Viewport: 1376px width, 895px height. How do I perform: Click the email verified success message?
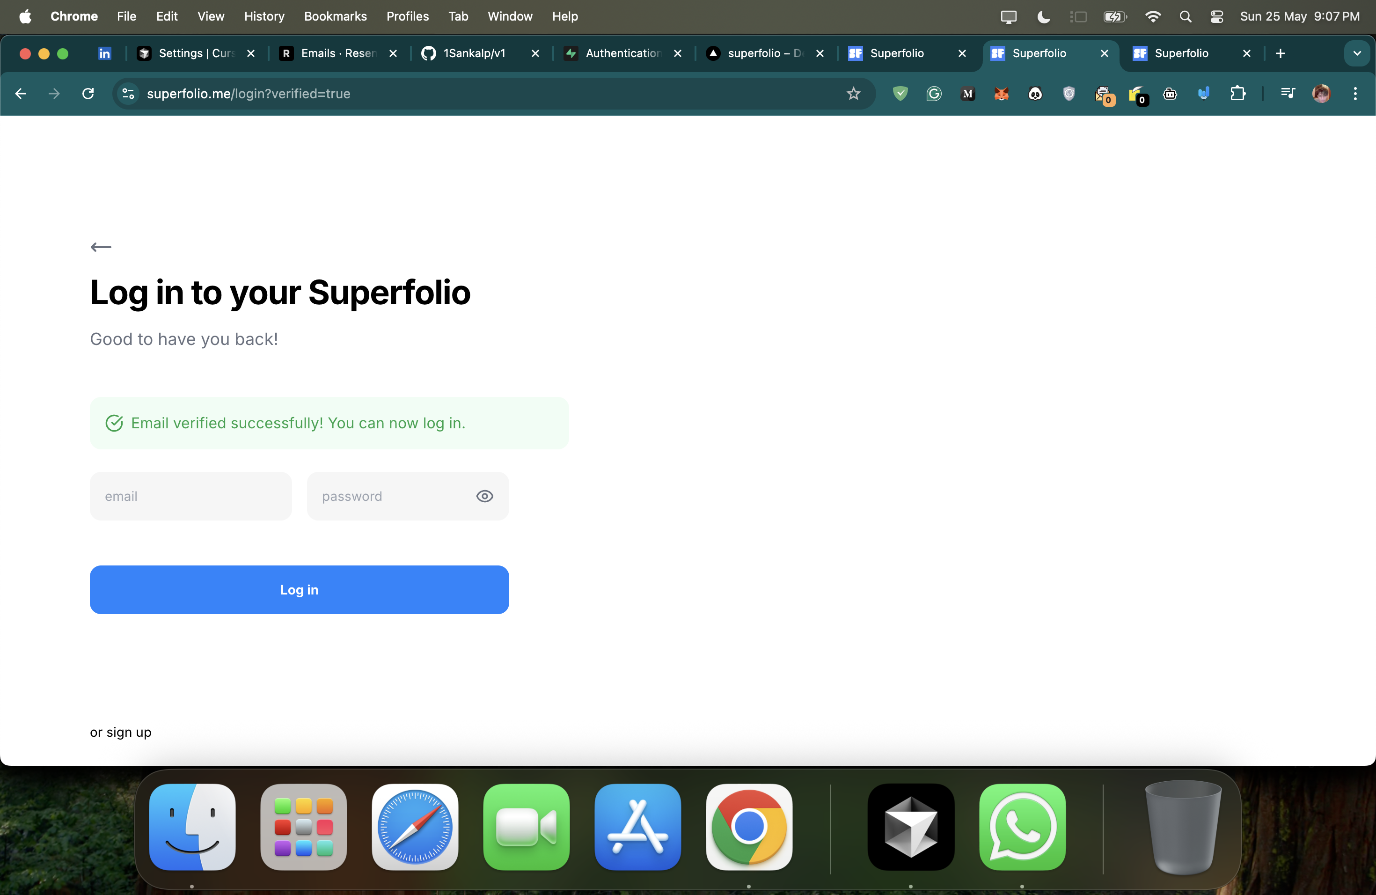point(329,423)
